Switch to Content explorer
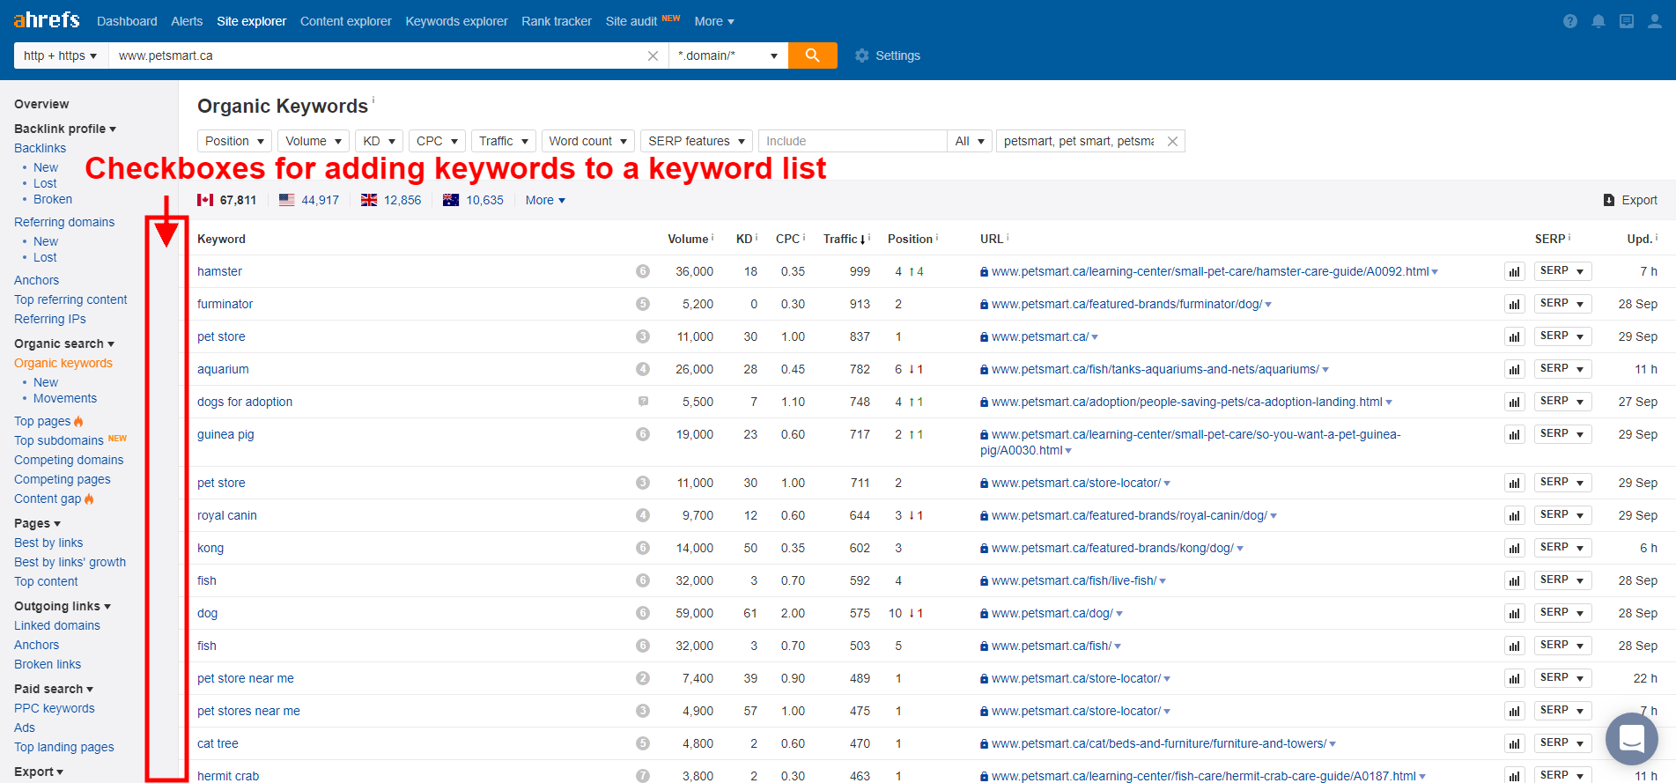1676x783 pixels. coord(345,21)
